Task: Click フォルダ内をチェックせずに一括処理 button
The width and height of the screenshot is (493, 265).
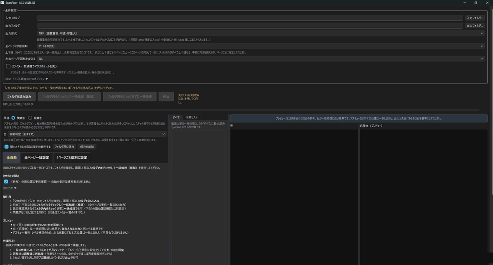Action: [x=130, y=96]
